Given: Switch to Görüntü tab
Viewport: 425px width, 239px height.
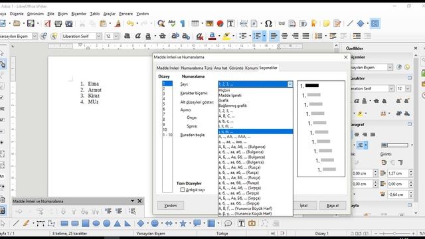Looking at the screenshot, I should click(236, 68).
